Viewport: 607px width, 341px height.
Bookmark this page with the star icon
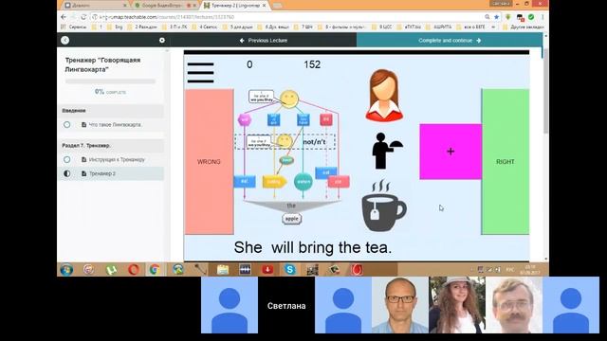(496, 17)
